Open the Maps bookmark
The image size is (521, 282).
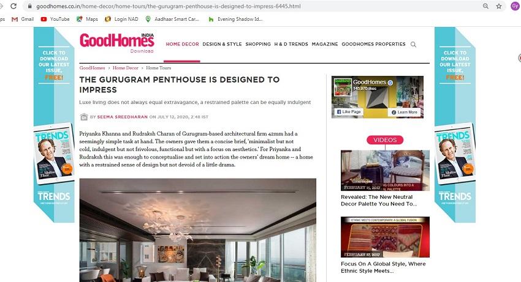coord(87,19)
